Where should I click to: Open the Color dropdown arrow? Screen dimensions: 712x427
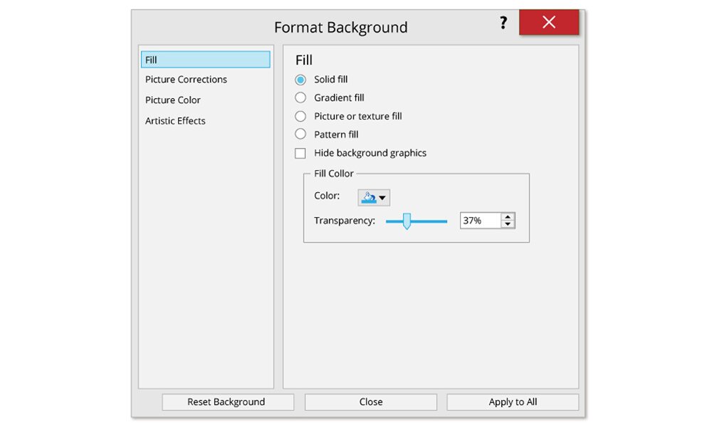[382, 198]
